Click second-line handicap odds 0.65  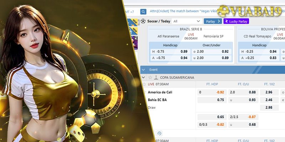click(212, 117)
